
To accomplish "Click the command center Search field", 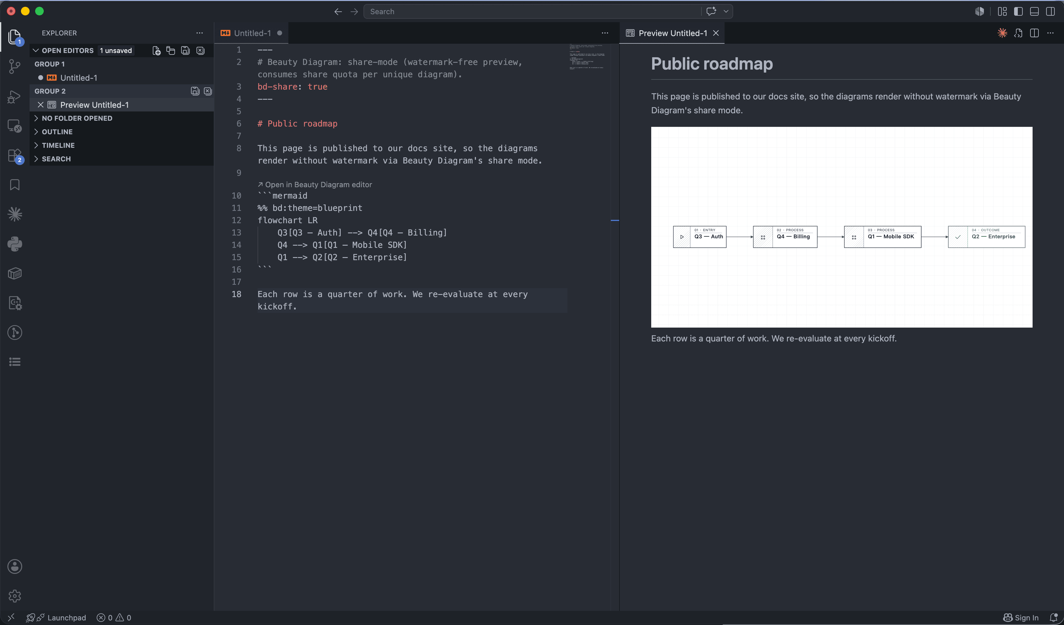I will pyautogui.click(x=532, y=11).
